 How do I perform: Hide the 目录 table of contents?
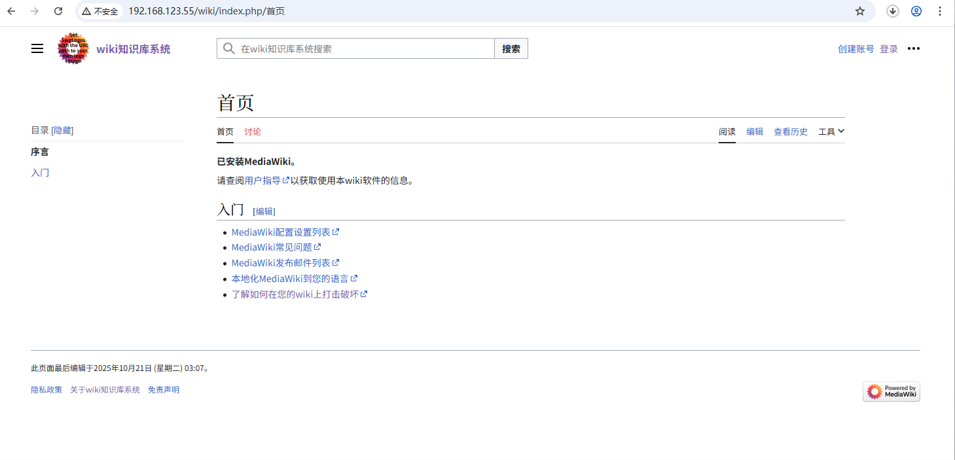tap(62, 130)
